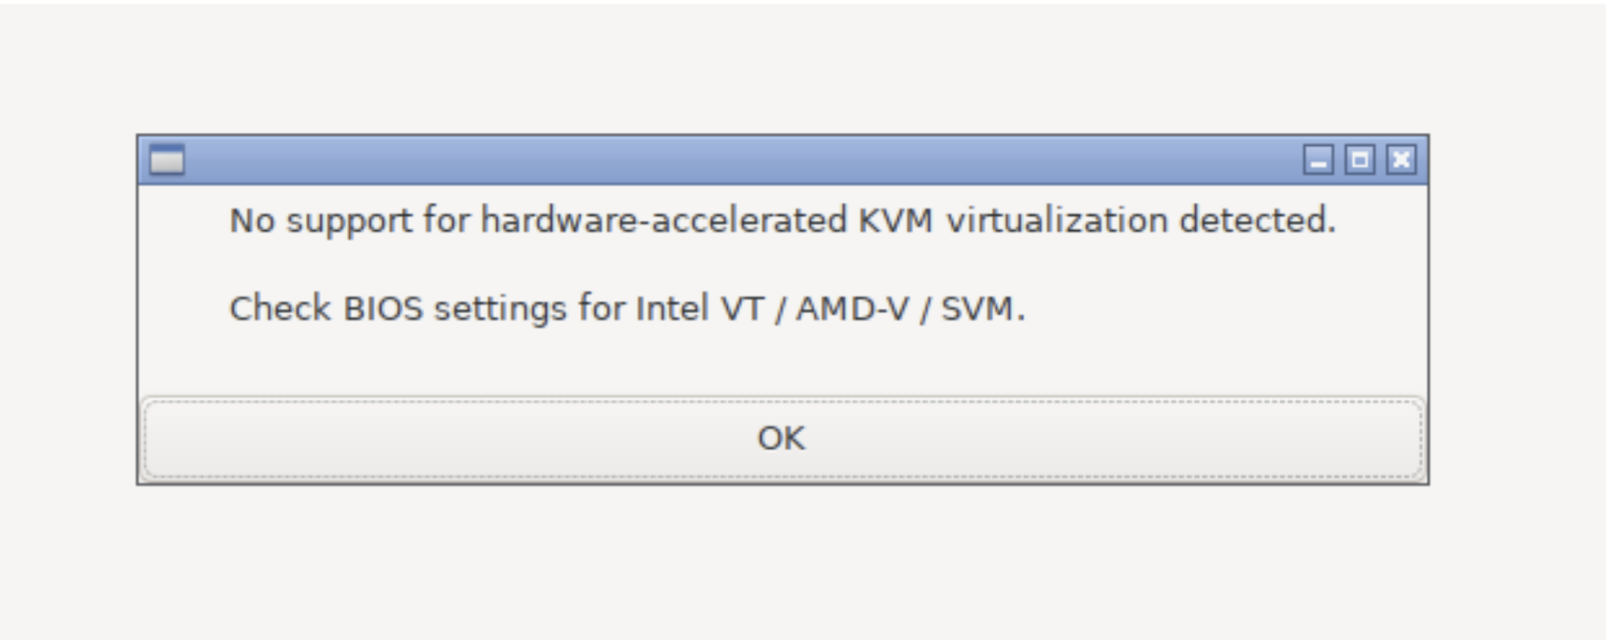
Task: Click the word "No" starting the message
Action: tap(252, 221)
